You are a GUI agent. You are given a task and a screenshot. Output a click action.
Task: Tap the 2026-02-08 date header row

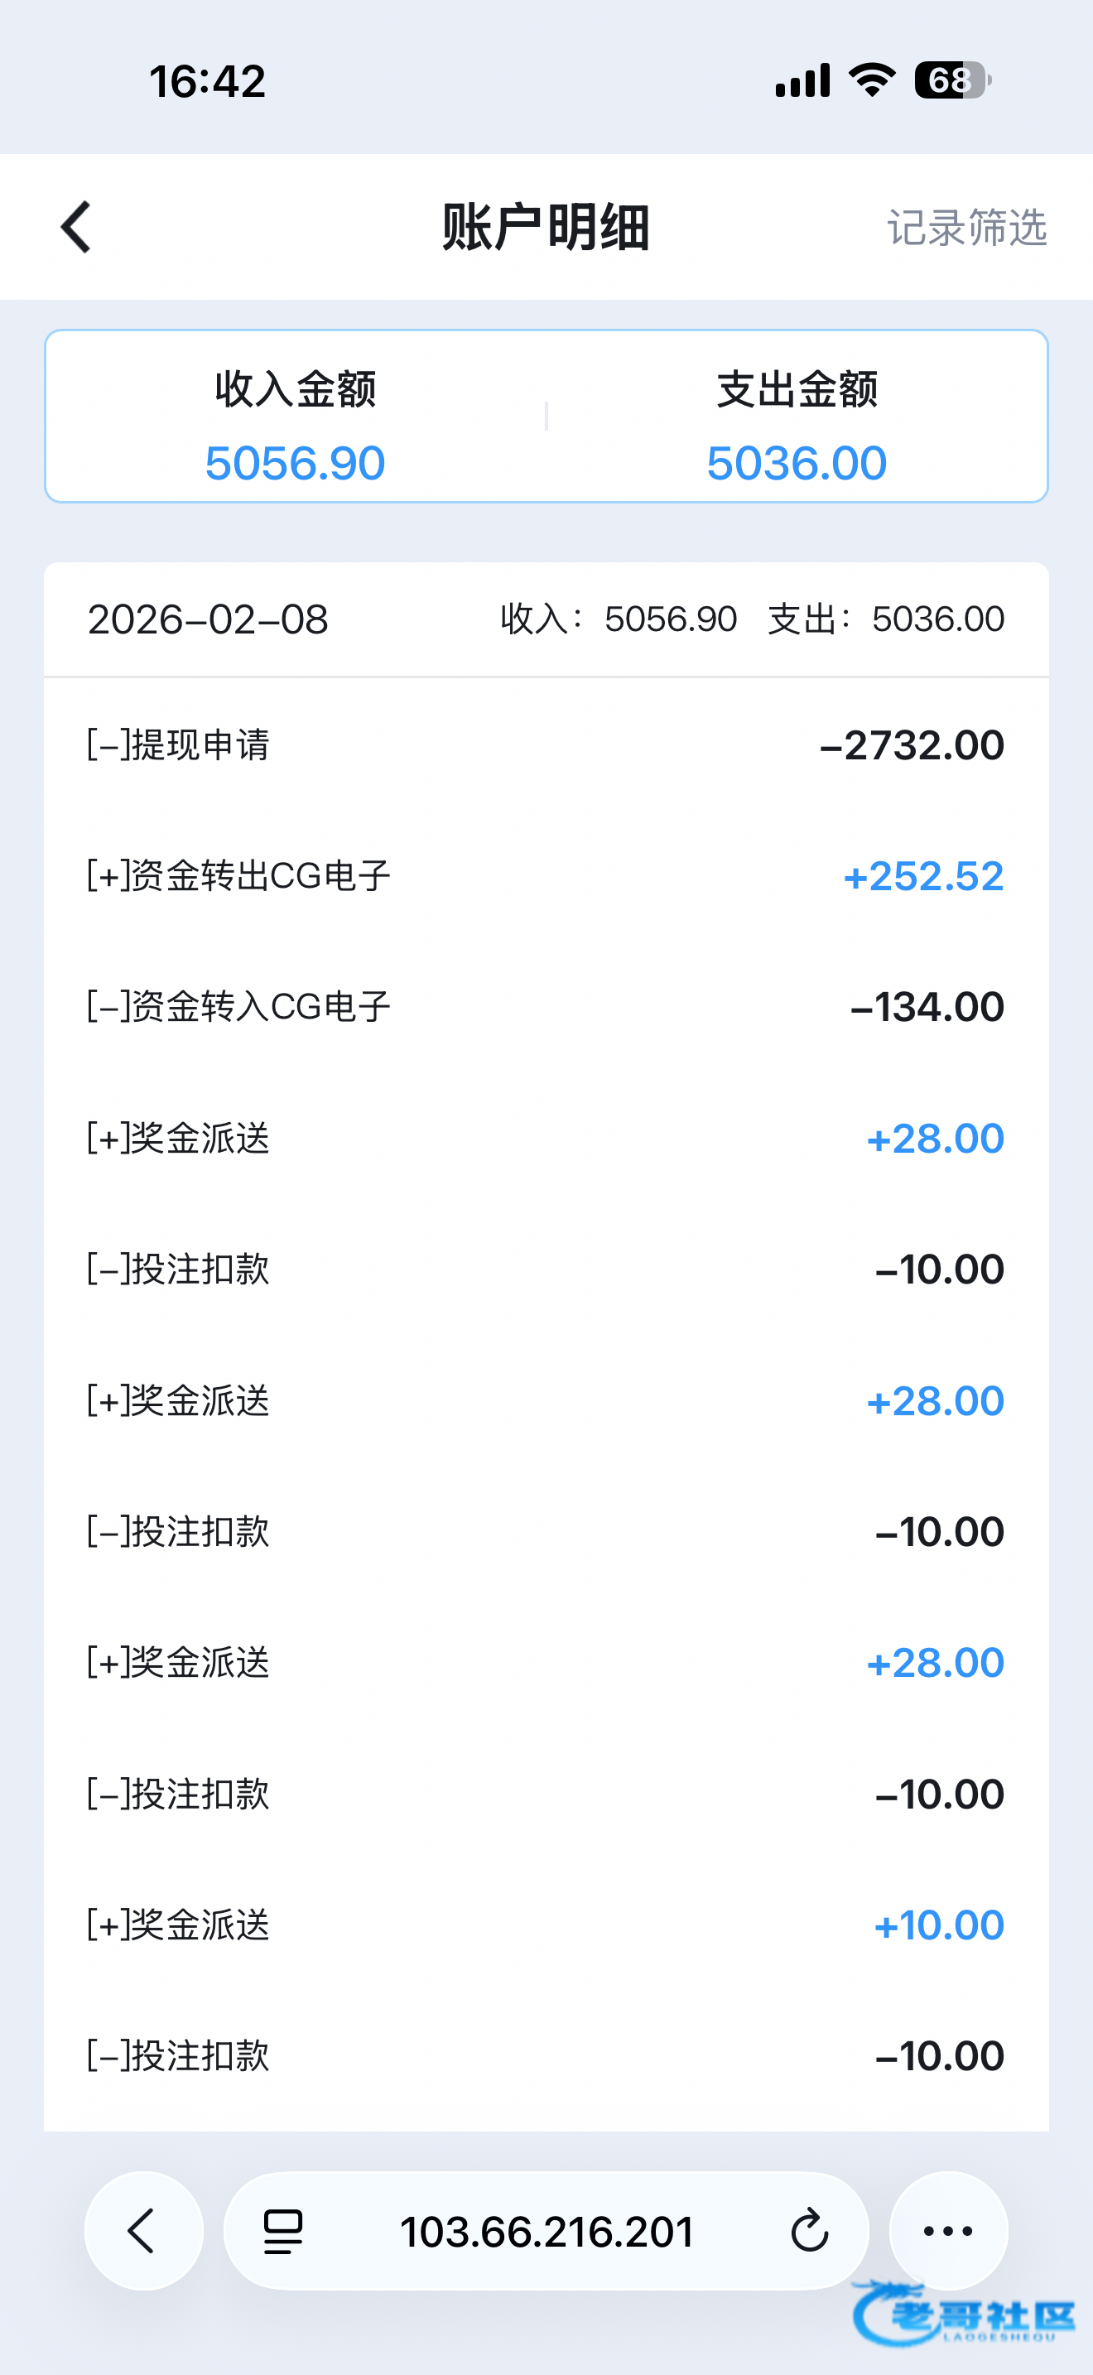point(546,619)
